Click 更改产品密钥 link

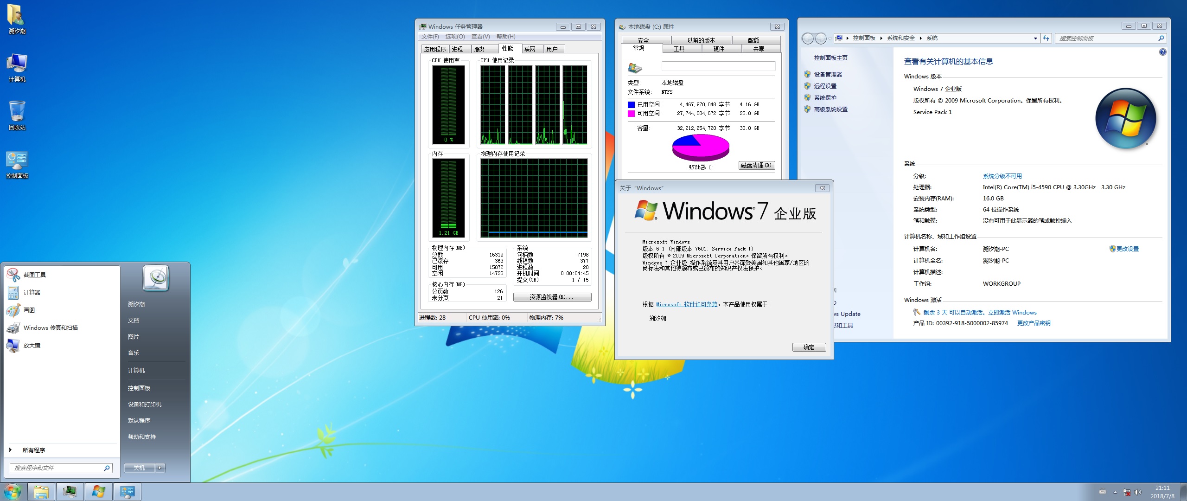click(1034, 323)
